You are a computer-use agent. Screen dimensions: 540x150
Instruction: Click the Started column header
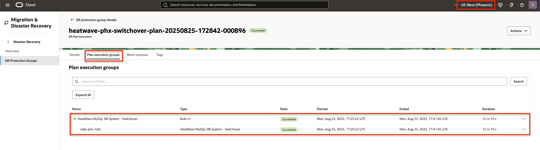pos(322,109)
